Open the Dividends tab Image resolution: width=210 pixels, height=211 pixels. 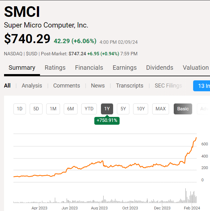160,68
